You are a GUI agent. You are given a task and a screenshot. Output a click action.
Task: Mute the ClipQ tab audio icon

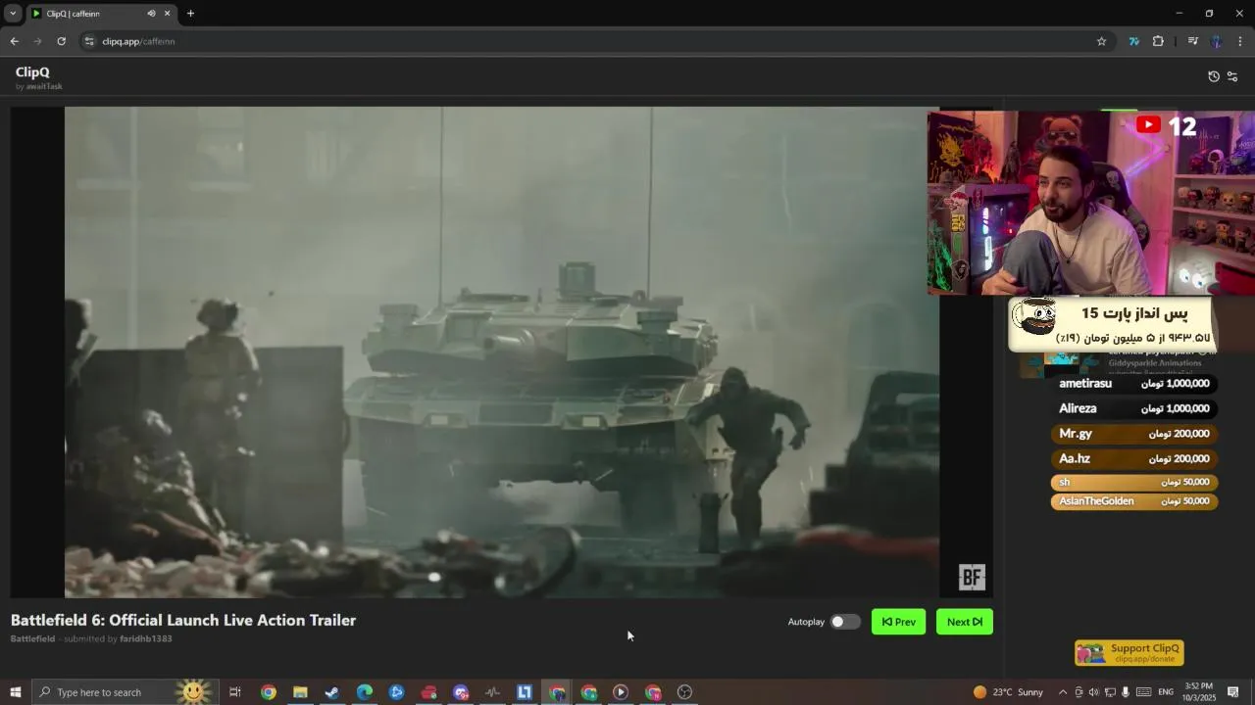(x=151, y=14)
